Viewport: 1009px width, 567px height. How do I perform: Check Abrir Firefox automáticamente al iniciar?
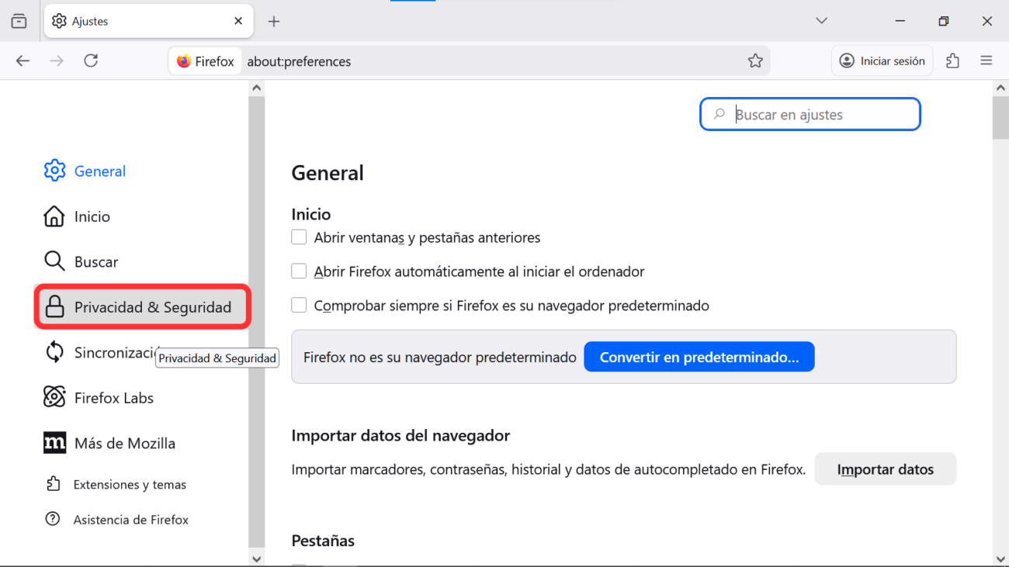coord(299,271)
